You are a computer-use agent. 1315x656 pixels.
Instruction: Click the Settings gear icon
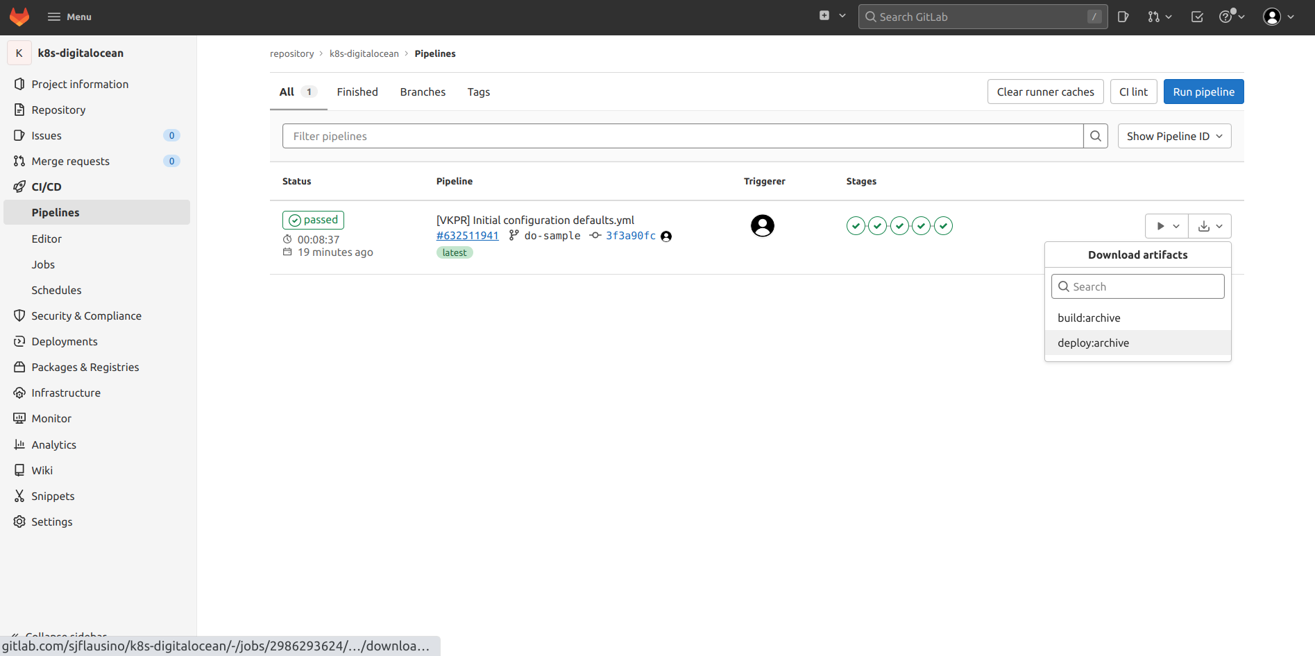coord(19,521)
